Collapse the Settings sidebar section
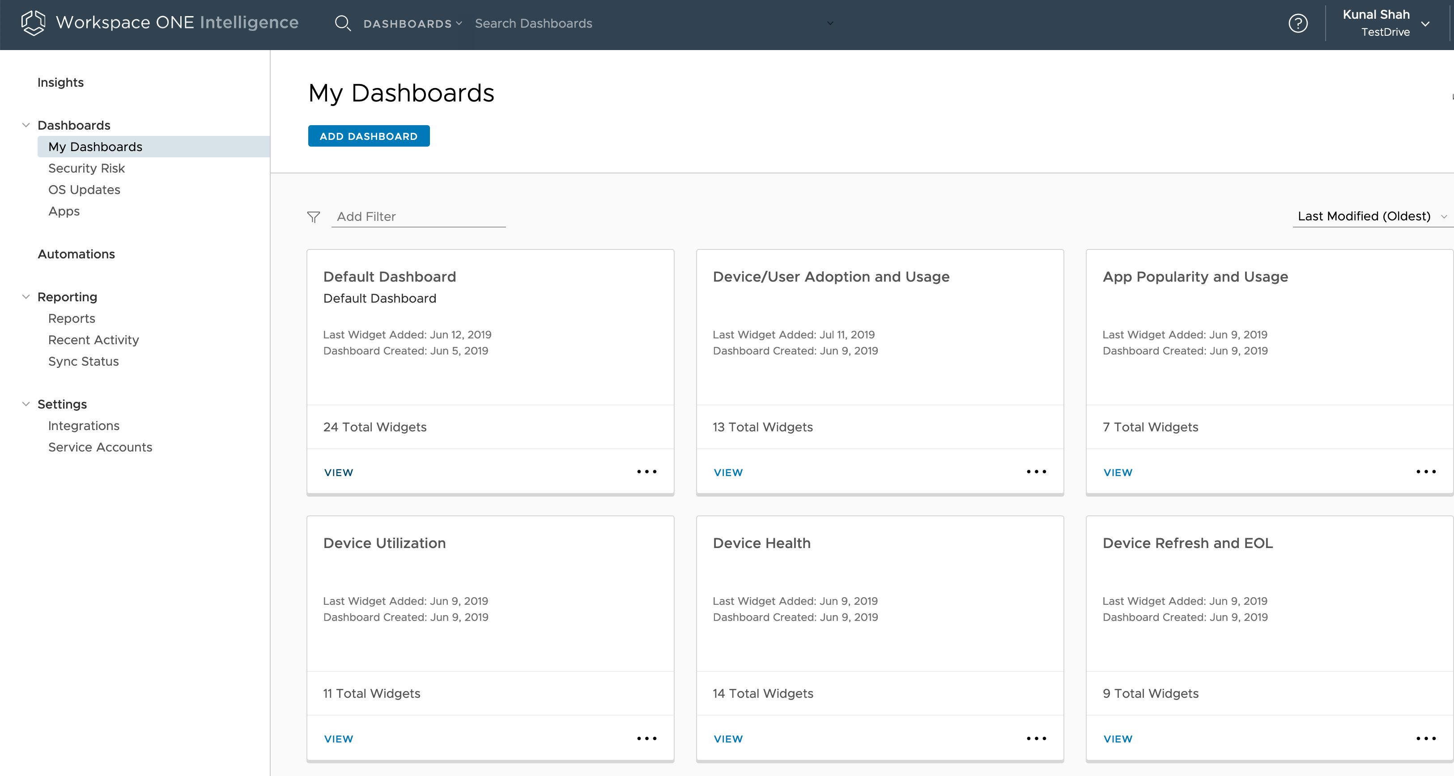The height and width of the screenshot is (776, 1454). [x=26, y=404]
